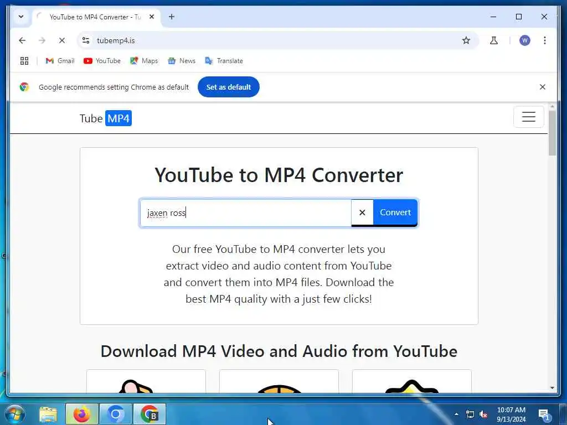Clear the URL input with the X button
The width and height of the screenshot is (567, 425).
tap(362, 212)
